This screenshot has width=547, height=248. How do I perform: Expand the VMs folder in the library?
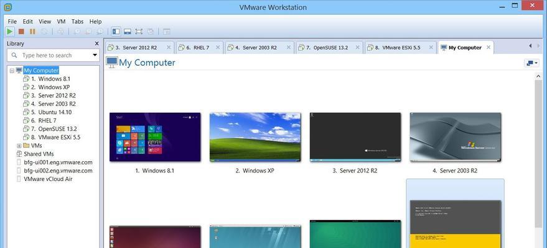point(19,146)
